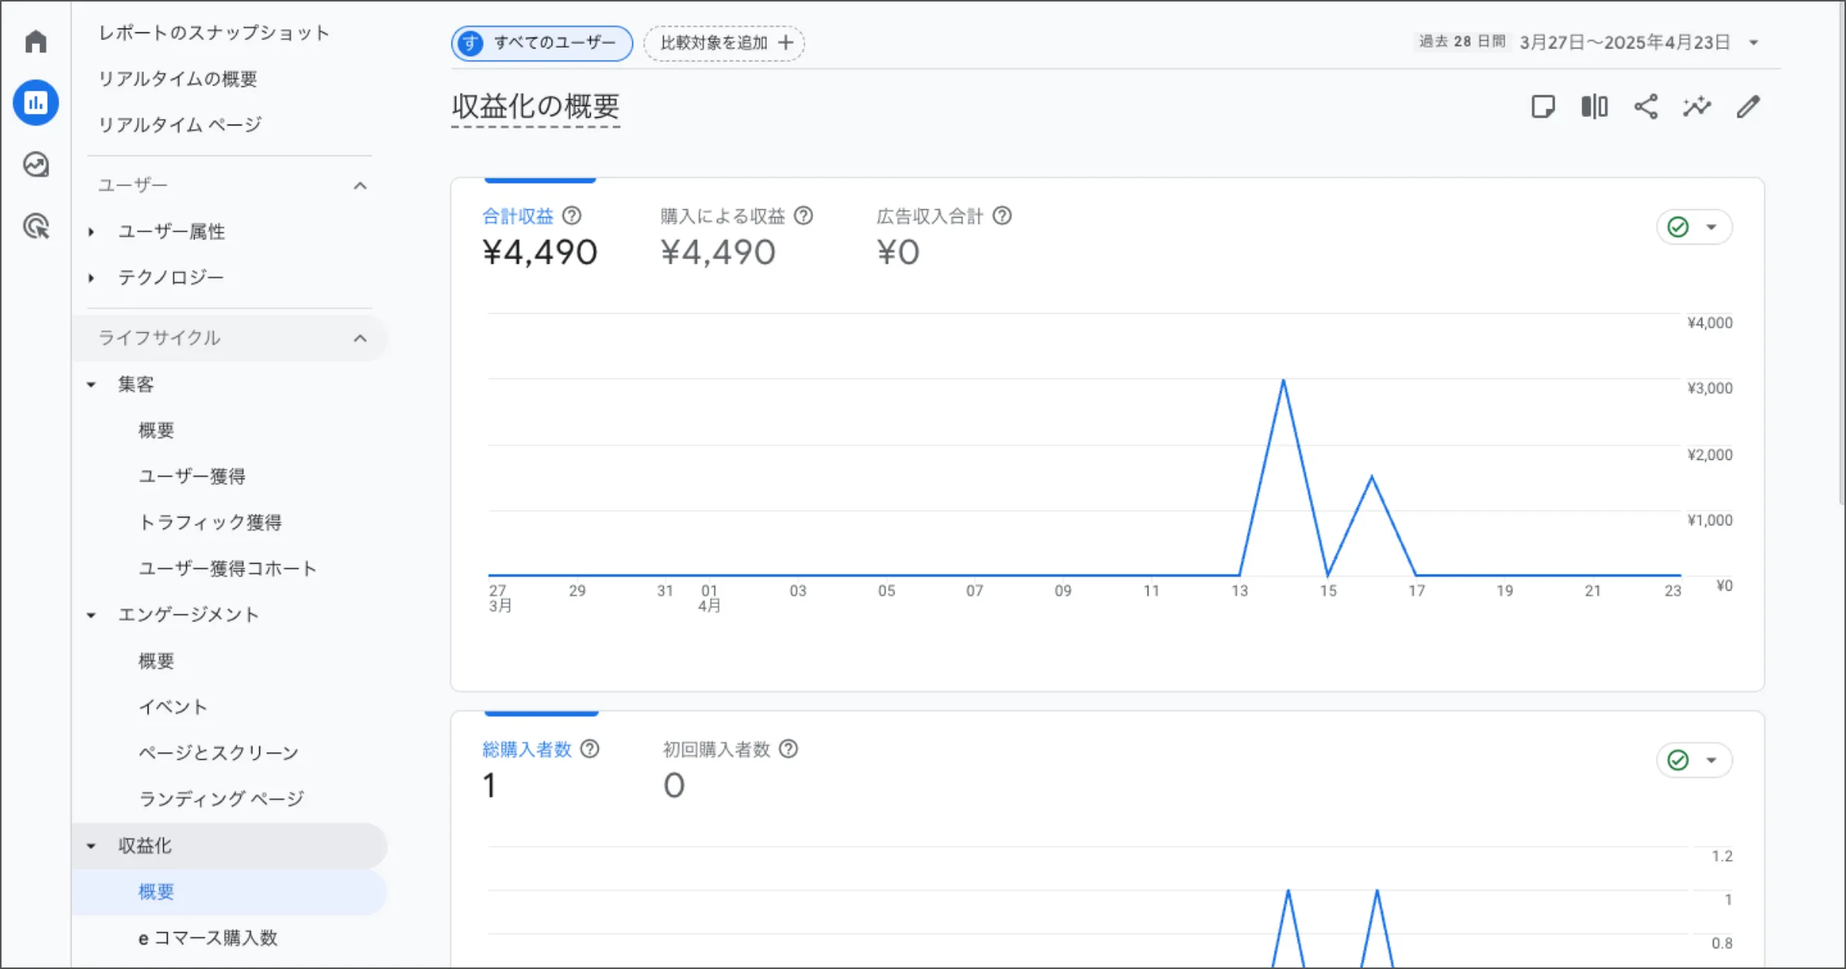Select the 合計収益 metric tab
The height and width of the screenshot is (969, 1846).
(x=540, y=237)
